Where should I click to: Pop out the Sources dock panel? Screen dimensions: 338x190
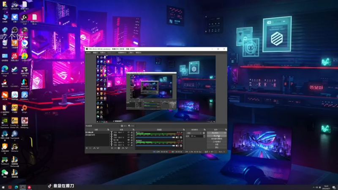tap(134, 130)
